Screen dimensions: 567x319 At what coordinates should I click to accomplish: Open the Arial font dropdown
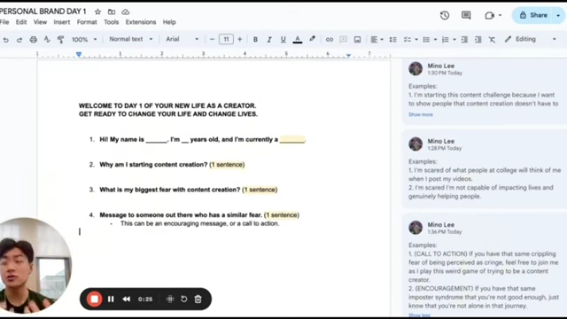tap(182, 39)
